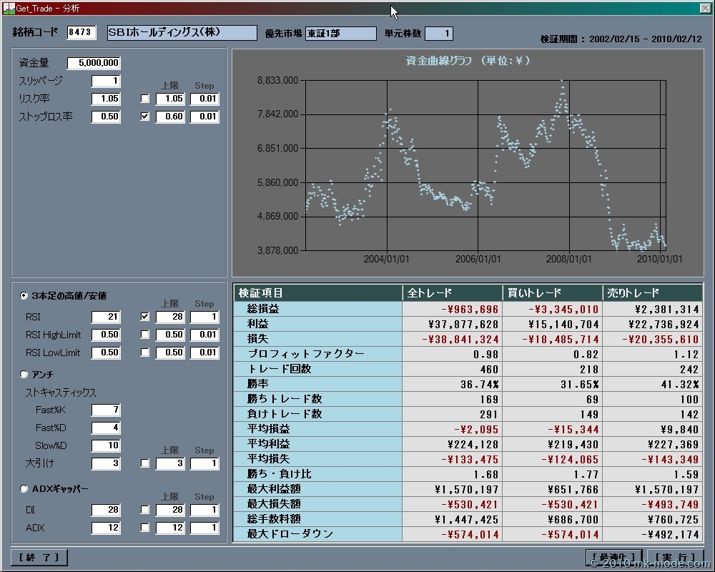The width and height of the screenshot is (715, 572).
Task: Uncheck the RSI optimization checkbox
Action: (145, 317)
